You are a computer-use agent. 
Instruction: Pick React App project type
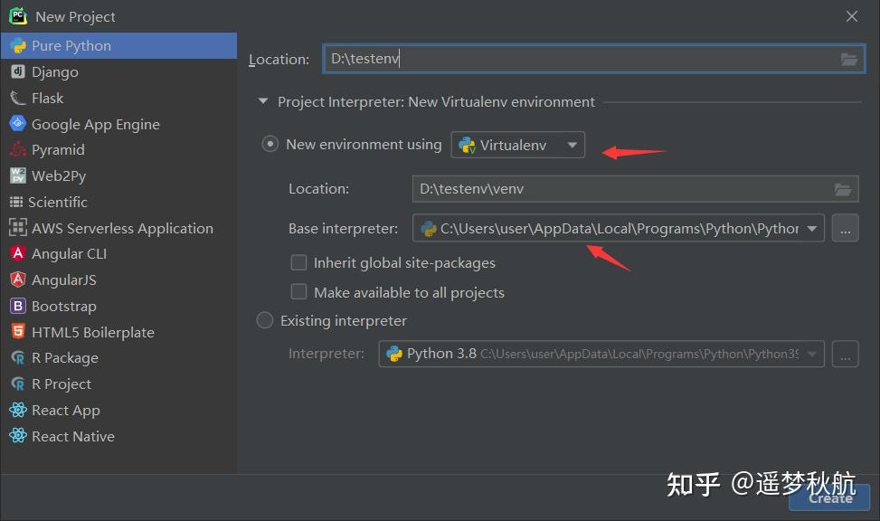click(118, 411)
